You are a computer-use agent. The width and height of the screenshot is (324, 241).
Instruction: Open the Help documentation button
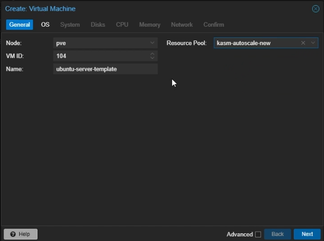point(21,234)
